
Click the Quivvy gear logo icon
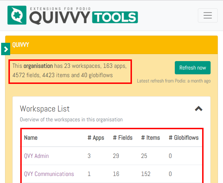click(17, 15)
